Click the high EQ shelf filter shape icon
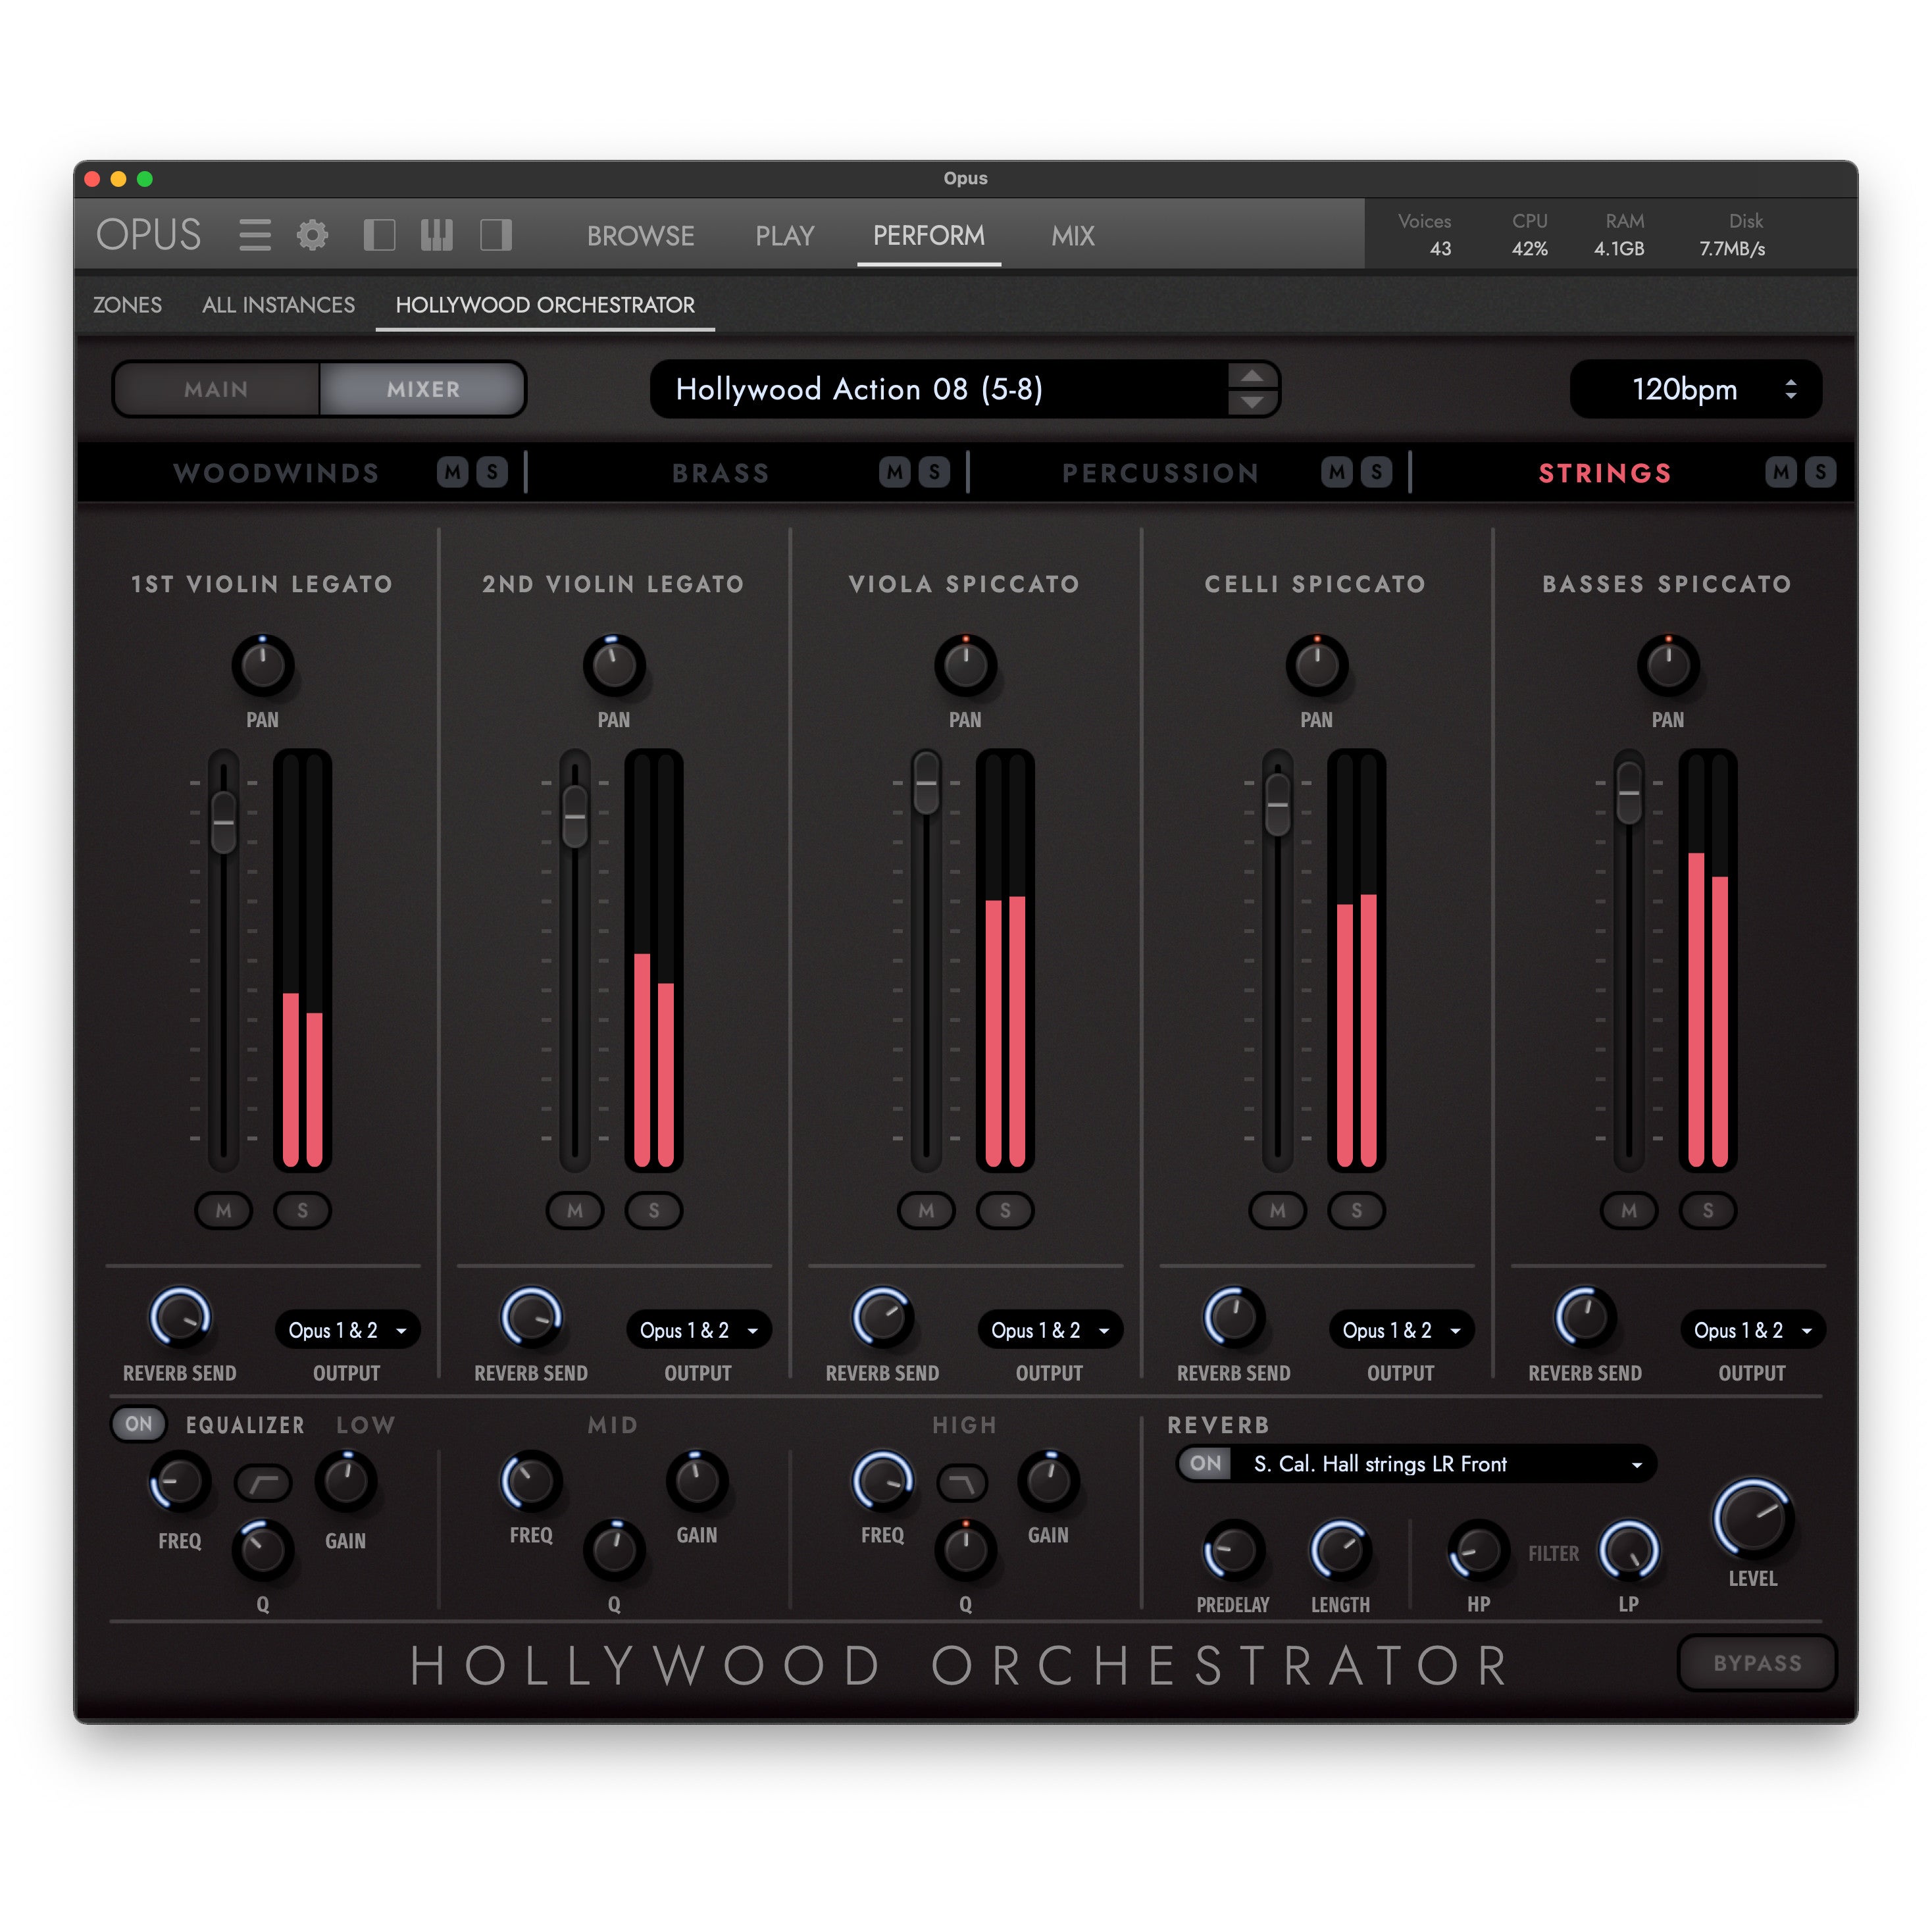Viewport: 1932px width, 1932px height. pos(962,1483)
